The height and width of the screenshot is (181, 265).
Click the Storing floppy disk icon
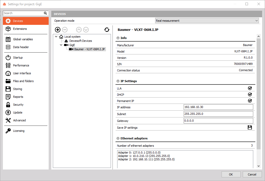[8, 89]
